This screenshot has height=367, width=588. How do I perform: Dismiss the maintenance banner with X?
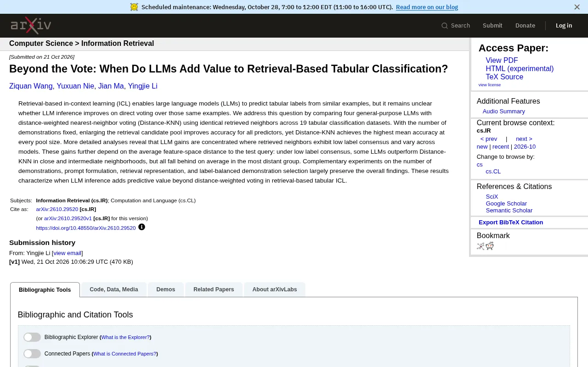click(577, 7)
